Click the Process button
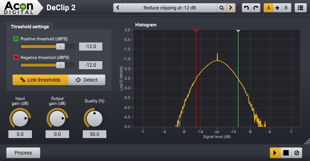 click(x=23, y=153)
